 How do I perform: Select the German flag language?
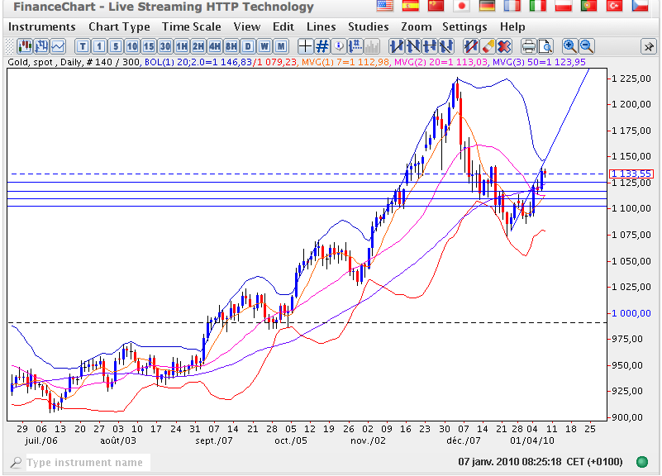tap(488, 7)
